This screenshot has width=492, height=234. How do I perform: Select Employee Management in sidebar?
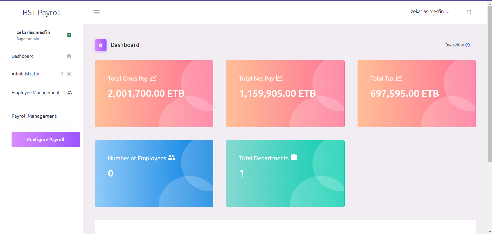(x=36, y=93)
